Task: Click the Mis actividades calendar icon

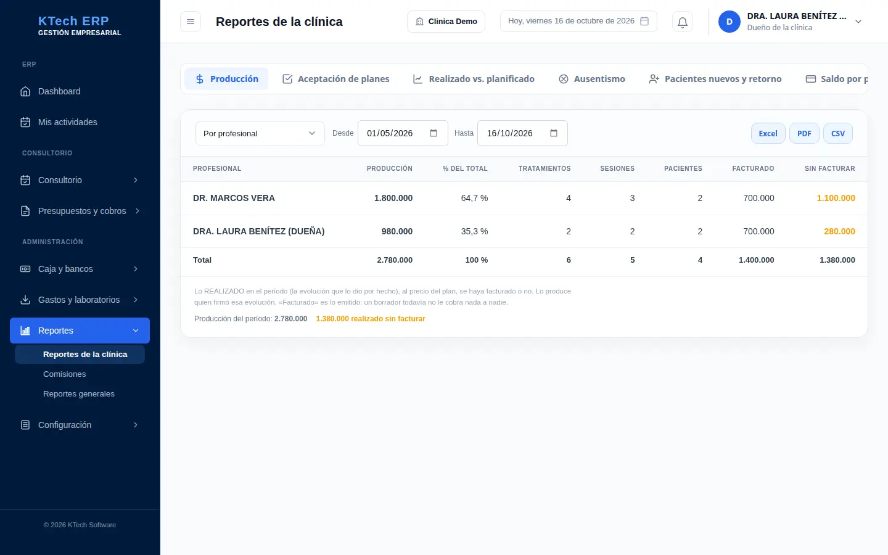Action: [x=25, y=122]
